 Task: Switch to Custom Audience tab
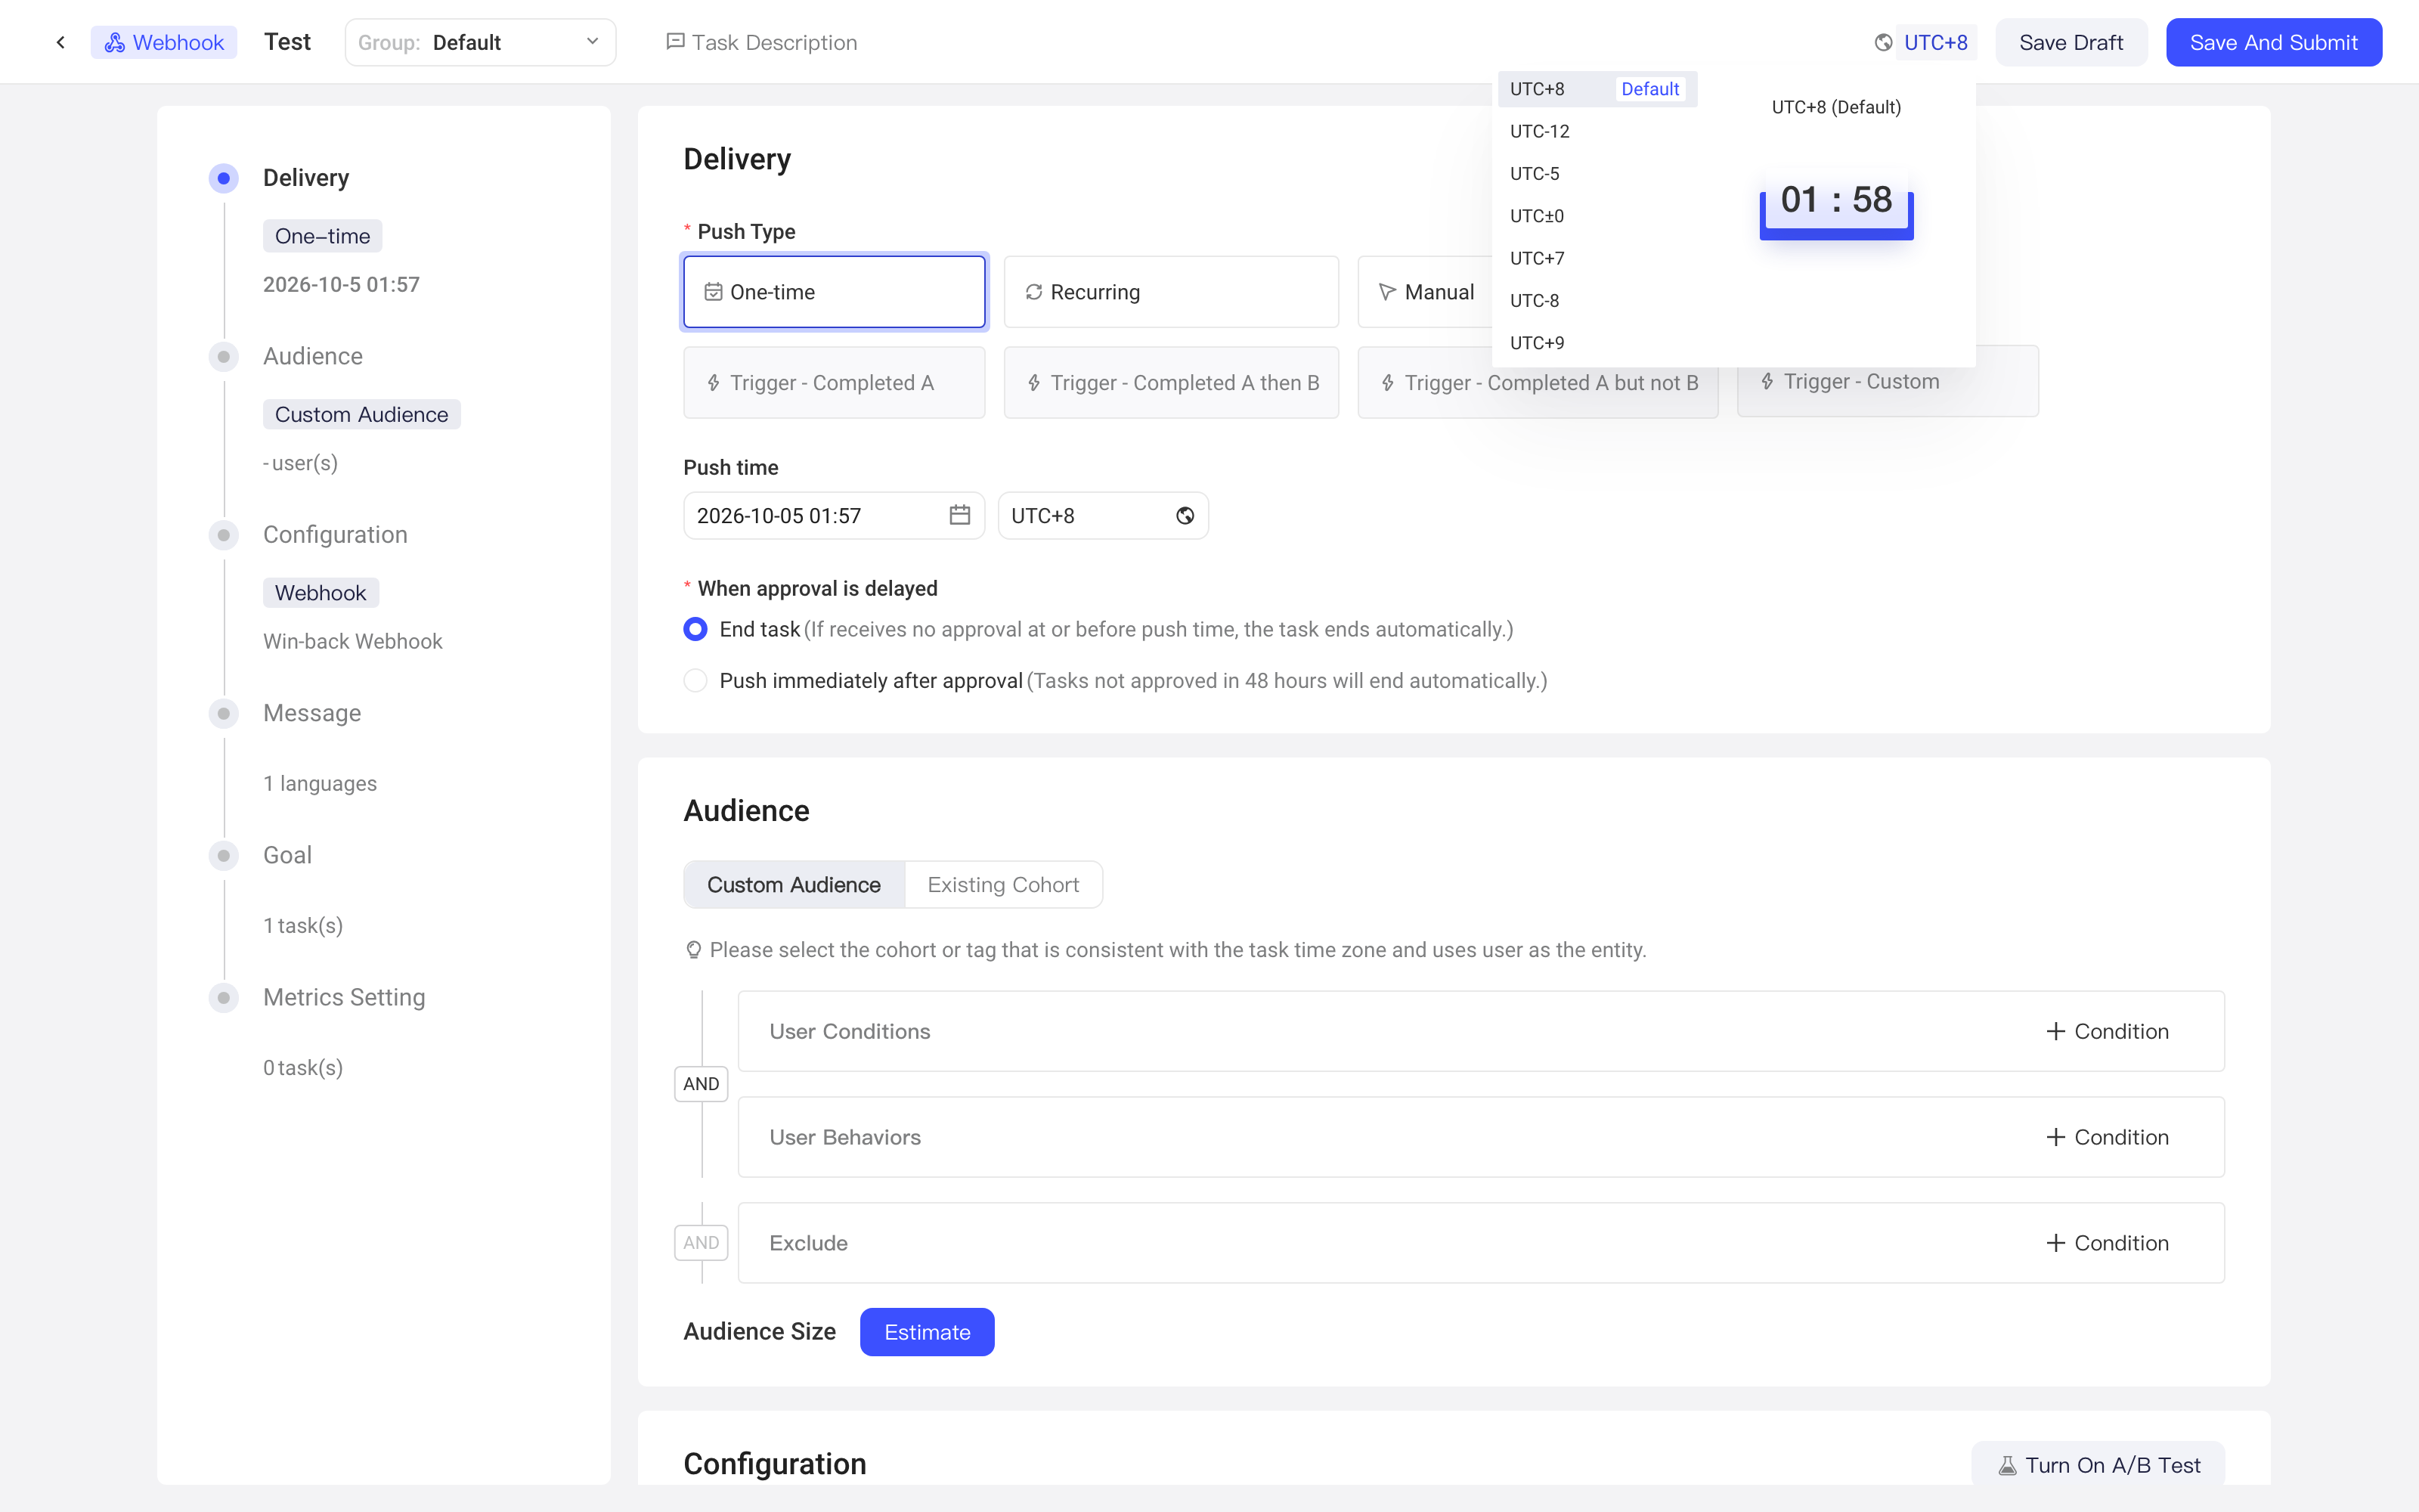coord(794,885)
